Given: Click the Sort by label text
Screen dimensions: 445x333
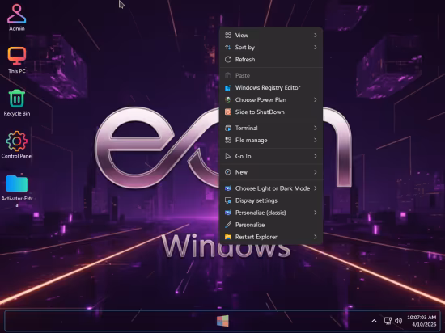Looking at the screenshot, I should coord(245,48).
